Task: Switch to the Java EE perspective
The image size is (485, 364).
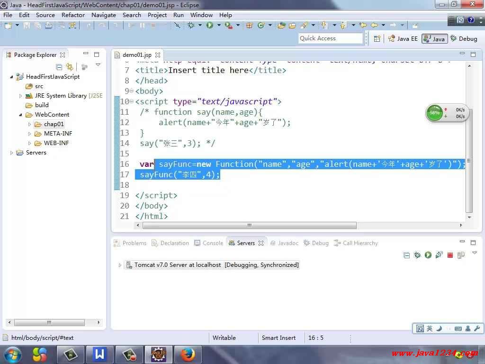Action: pos(403,38)
